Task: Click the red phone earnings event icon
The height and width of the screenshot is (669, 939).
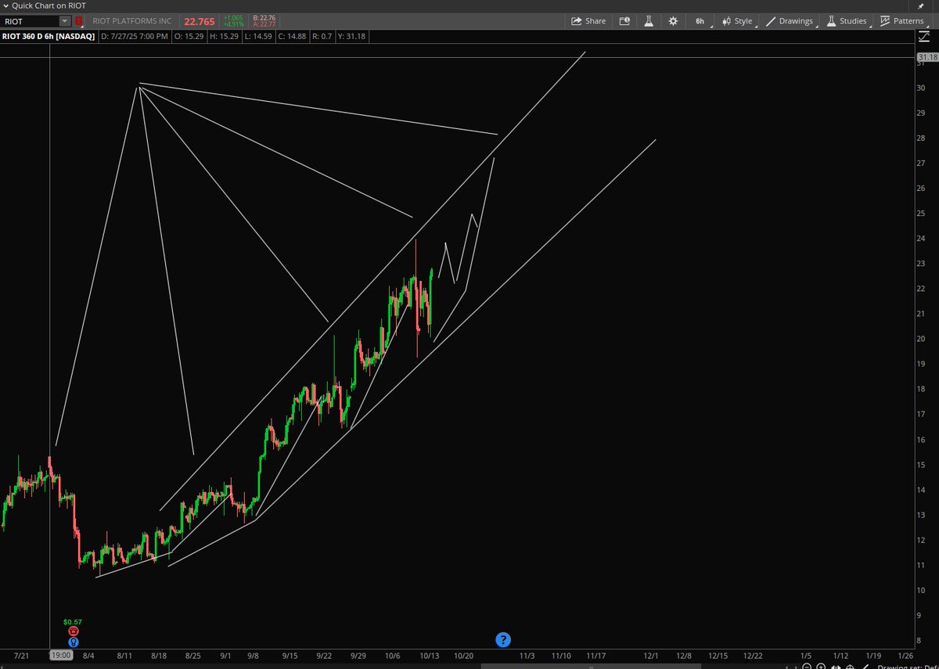Action: click(x=73, y=631)
